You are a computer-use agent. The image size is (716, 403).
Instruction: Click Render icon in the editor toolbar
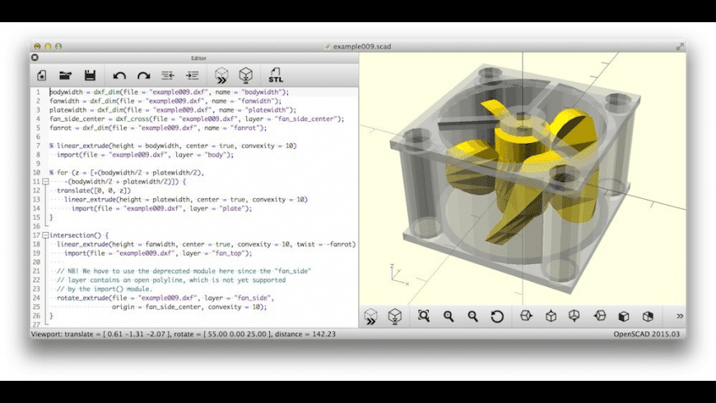(245, 76)
